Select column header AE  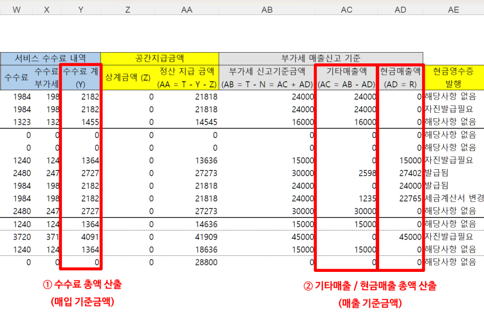click(x=453, y=10)
